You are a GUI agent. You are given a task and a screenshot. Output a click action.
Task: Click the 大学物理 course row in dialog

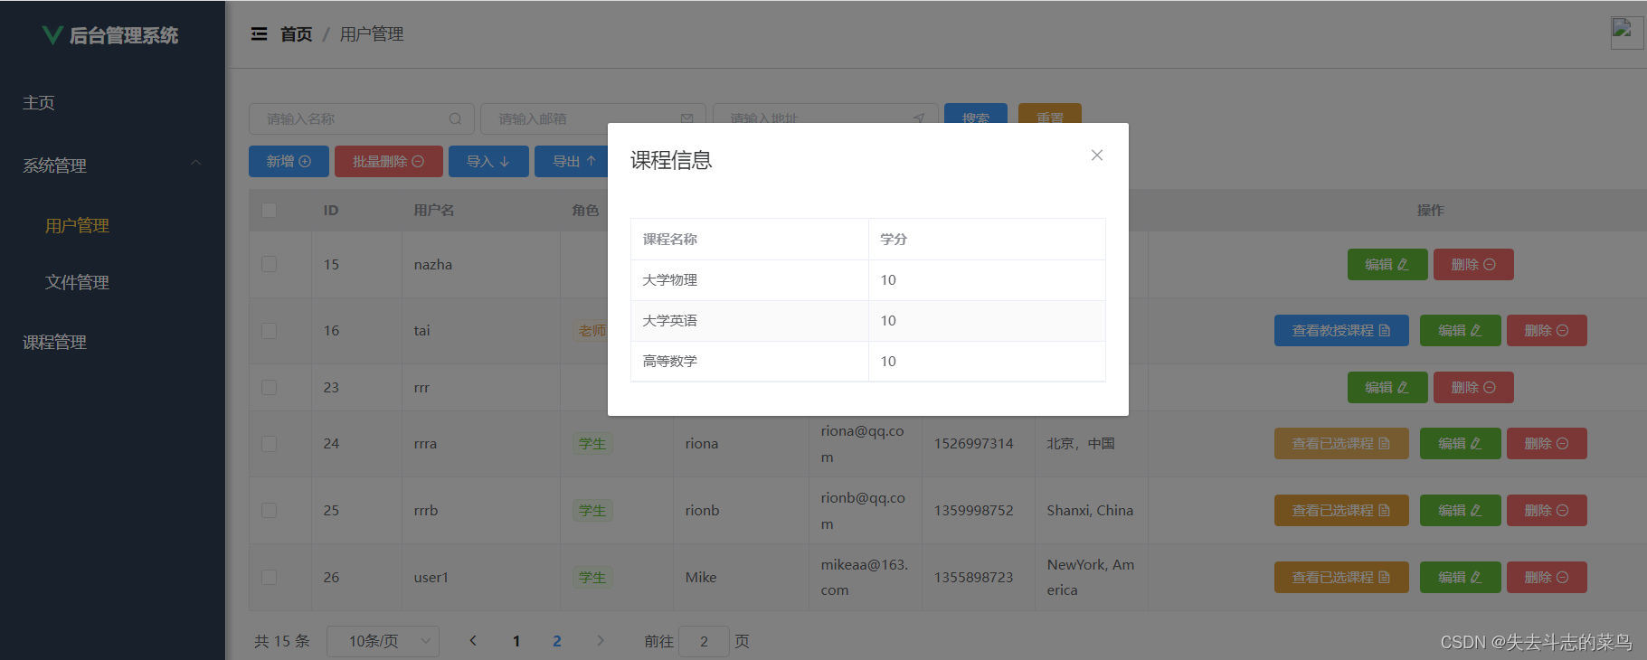pyautogui.click(x=868, y=280)
